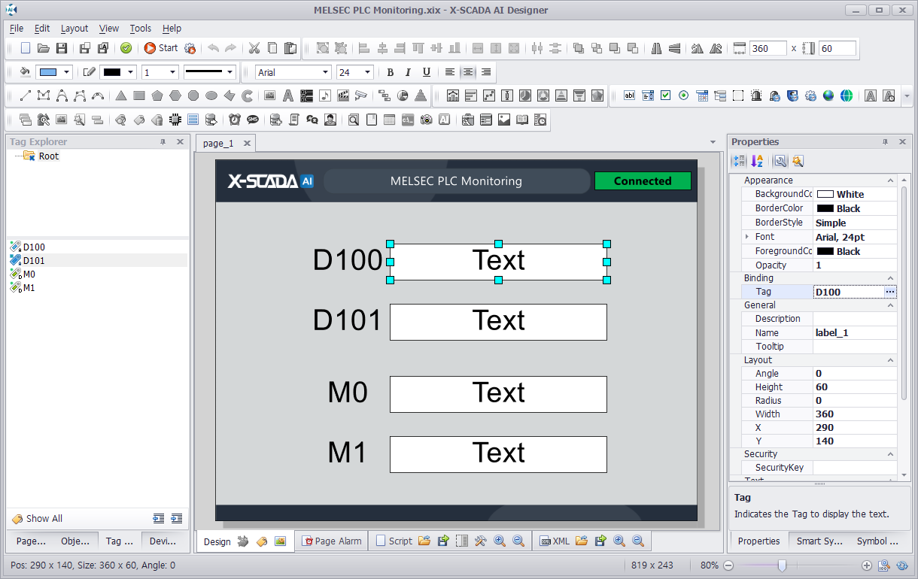The width and height of the screenshot is (918, 579).
Task: Adjust the zoom slider in status bar
Action: click(783, 565)
